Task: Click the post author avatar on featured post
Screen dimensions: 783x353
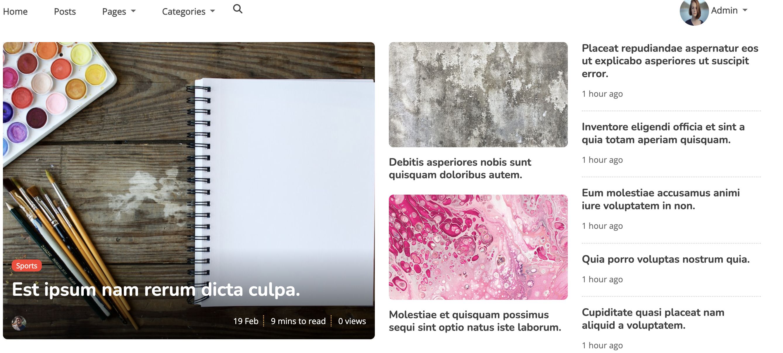Action: (19, 323)
